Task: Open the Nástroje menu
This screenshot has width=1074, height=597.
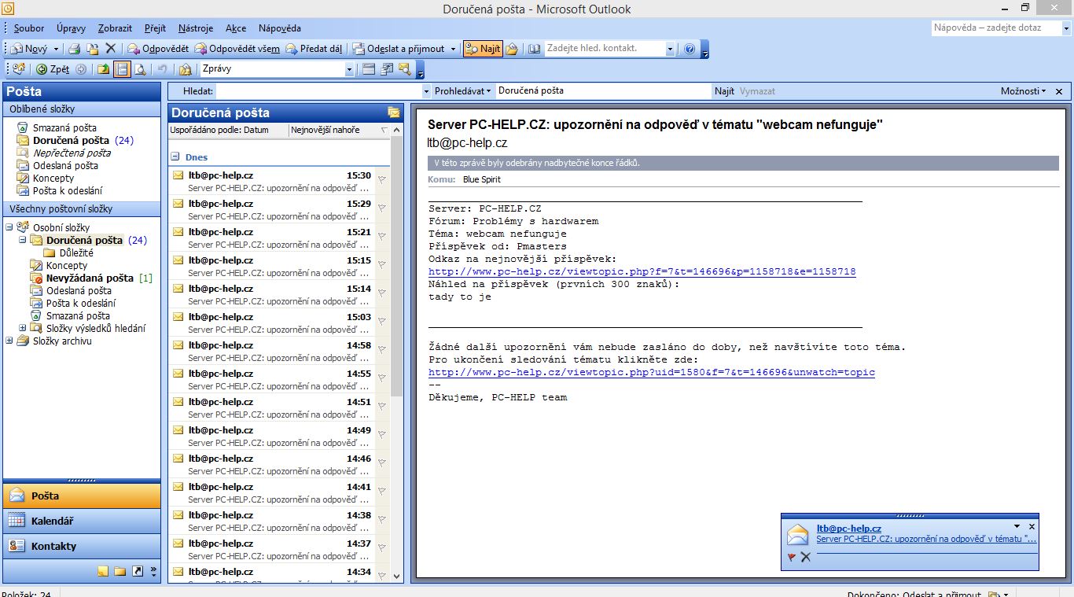Action: tap(196, 28)
